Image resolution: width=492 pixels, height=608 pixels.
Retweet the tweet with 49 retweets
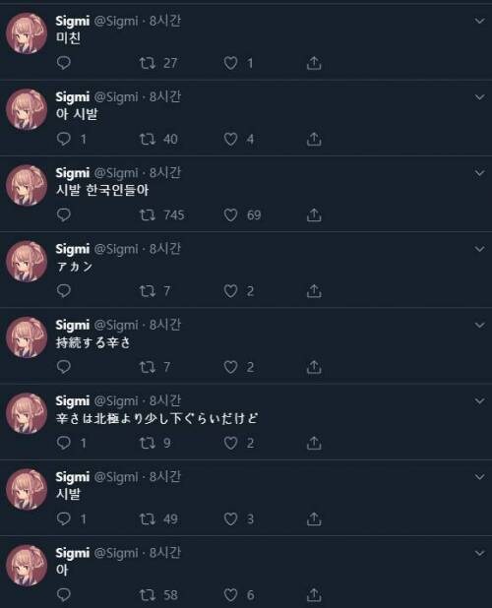[x=148, y=518]
